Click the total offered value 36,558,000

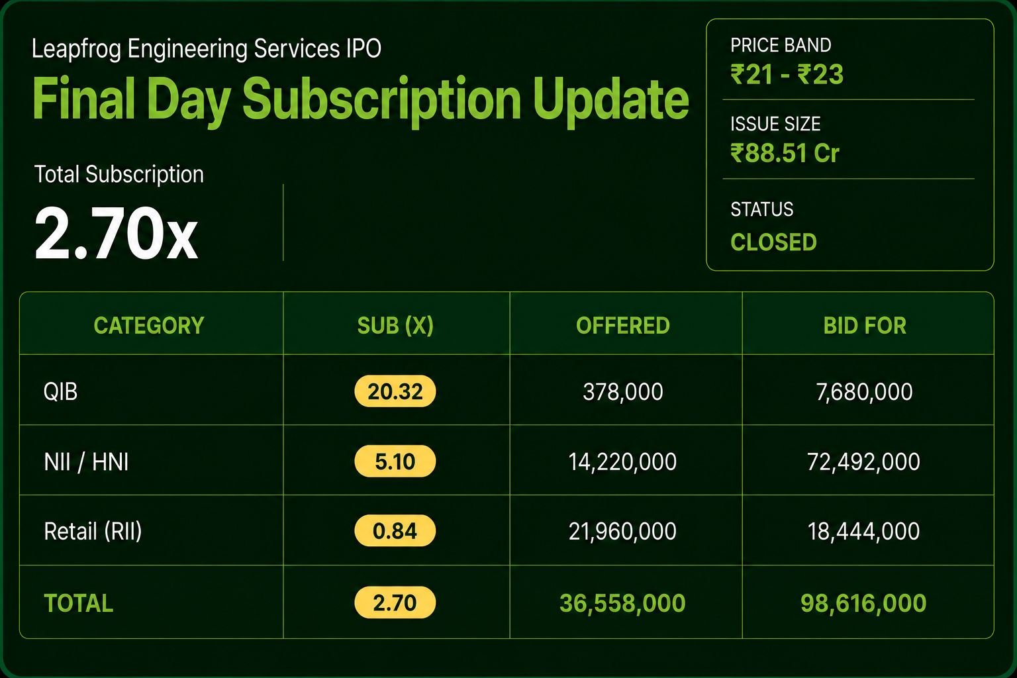click(x=622, y=603)
